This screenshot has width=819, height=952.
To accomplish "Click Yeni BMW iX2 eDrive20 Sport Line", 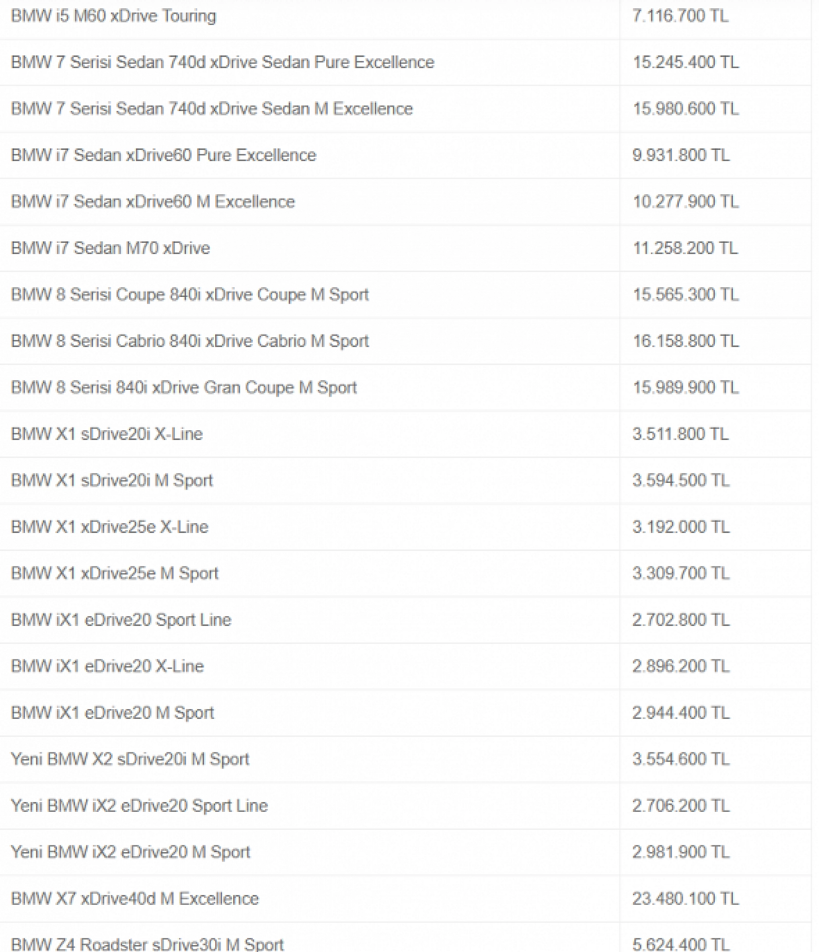I will click(x=139, y=806).
